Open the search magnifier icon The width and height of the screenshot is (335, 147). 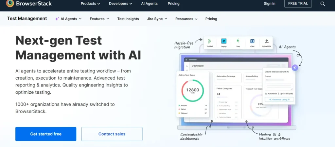coord(323,4)
